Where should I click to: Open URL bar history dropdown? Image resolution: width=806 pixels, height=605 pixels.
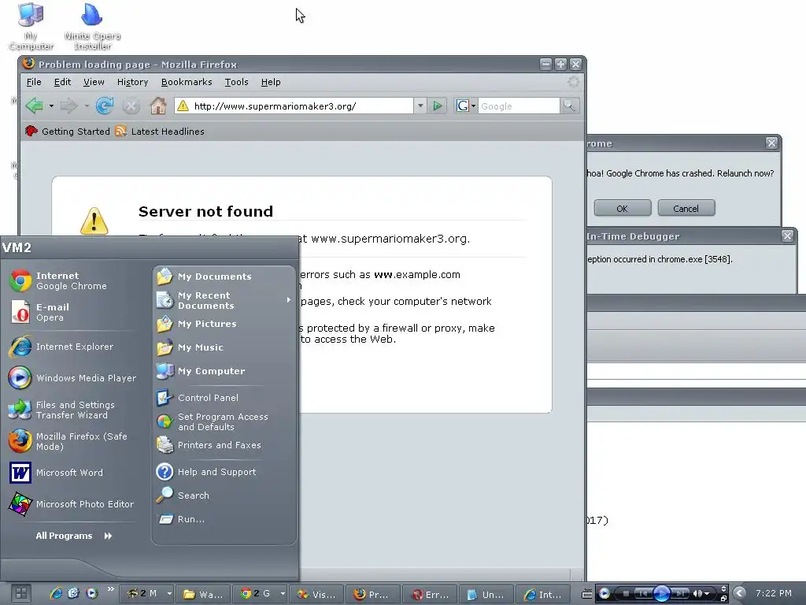(420, 106)
